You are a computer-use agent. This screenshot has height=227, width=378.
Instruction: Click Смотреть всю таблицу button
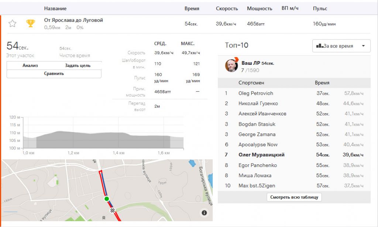point(294,197)
